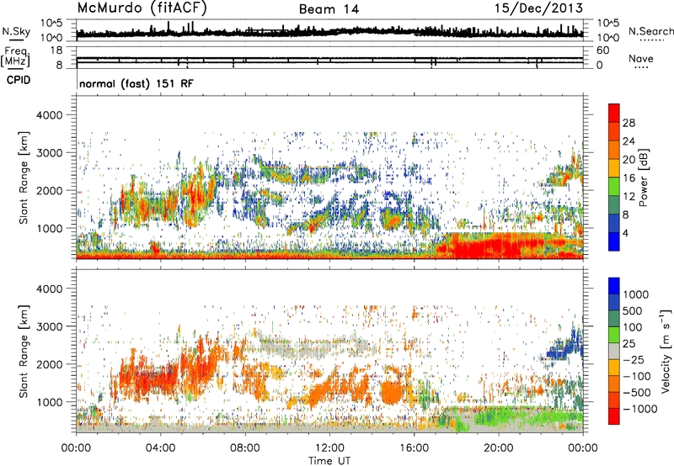
Task: Click velocity colorbar tick value -100
Action: point(637,376)
